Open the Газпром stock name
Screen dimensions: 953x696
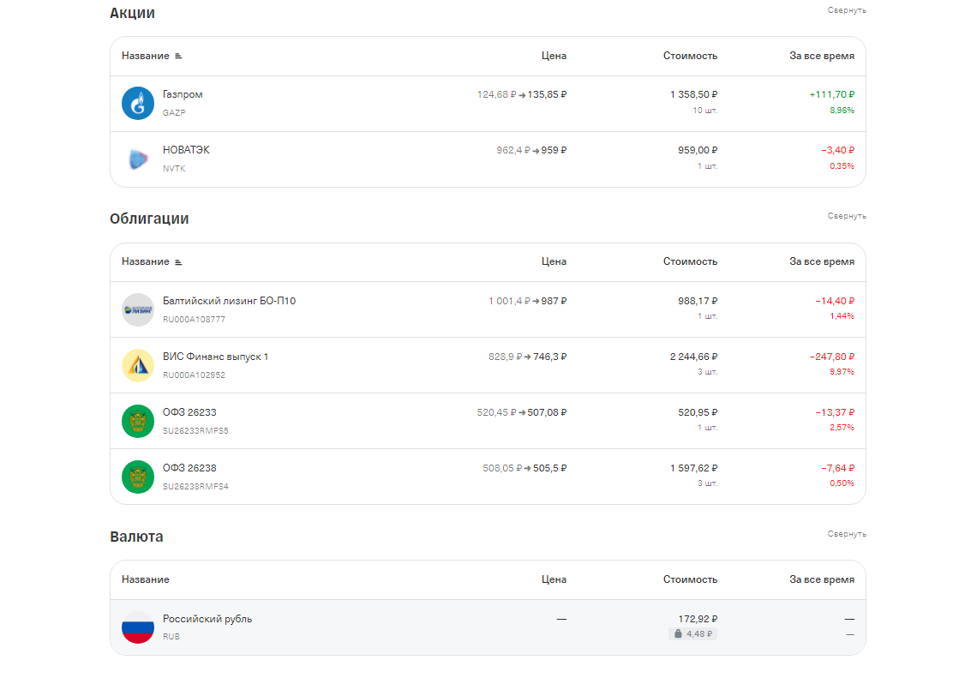[x=183, y=94]
